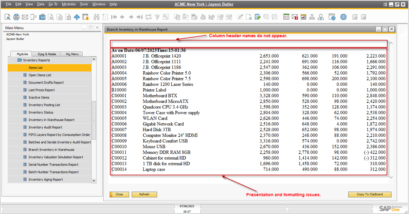
Task: Select Inventory Audit Report in menu
Action: pyautogui.click(x=45, y=127)
